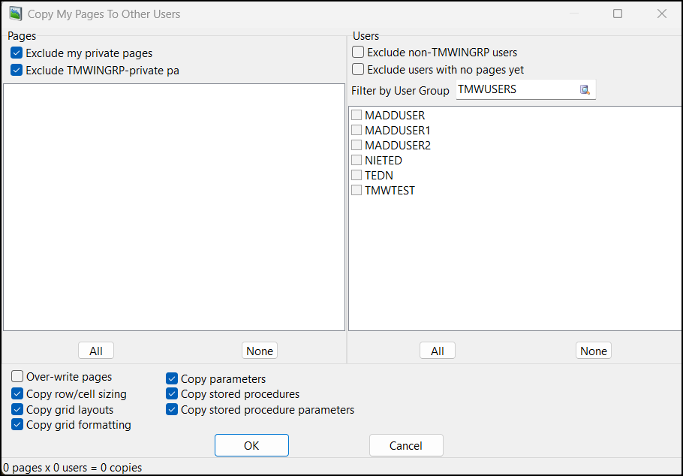The width and height of the screenshot is (683, 476).
Task: Select the MADDUSER user checkbox
Action: [357, 115]
